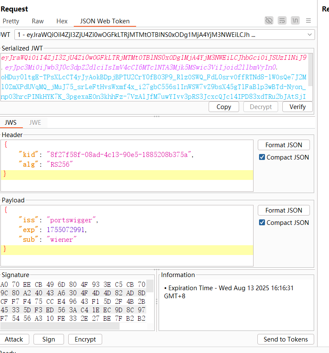Screen dimensions: 329x353
Task: Click the kid value in Header editor
Action: click(x=119, y=155)
